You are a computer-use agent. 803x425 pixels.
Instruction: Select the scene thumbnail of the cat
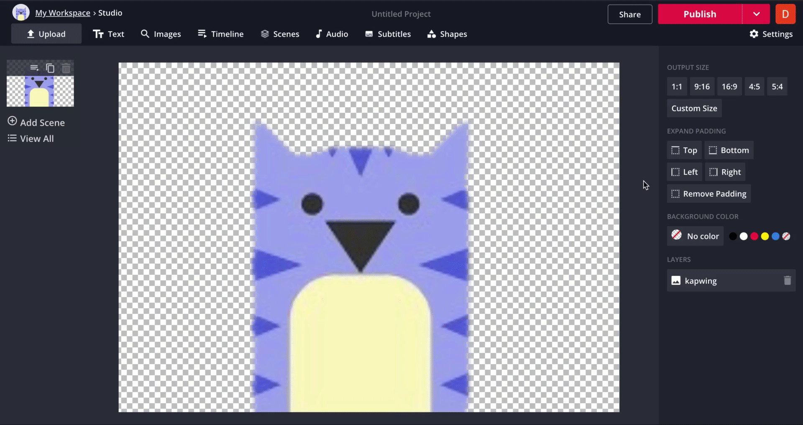click(40, 91)
